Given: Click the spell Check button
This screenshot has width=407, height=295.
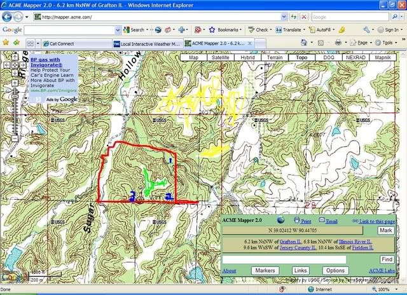Looking at the screenshot, I should click(x=259, y=30).
